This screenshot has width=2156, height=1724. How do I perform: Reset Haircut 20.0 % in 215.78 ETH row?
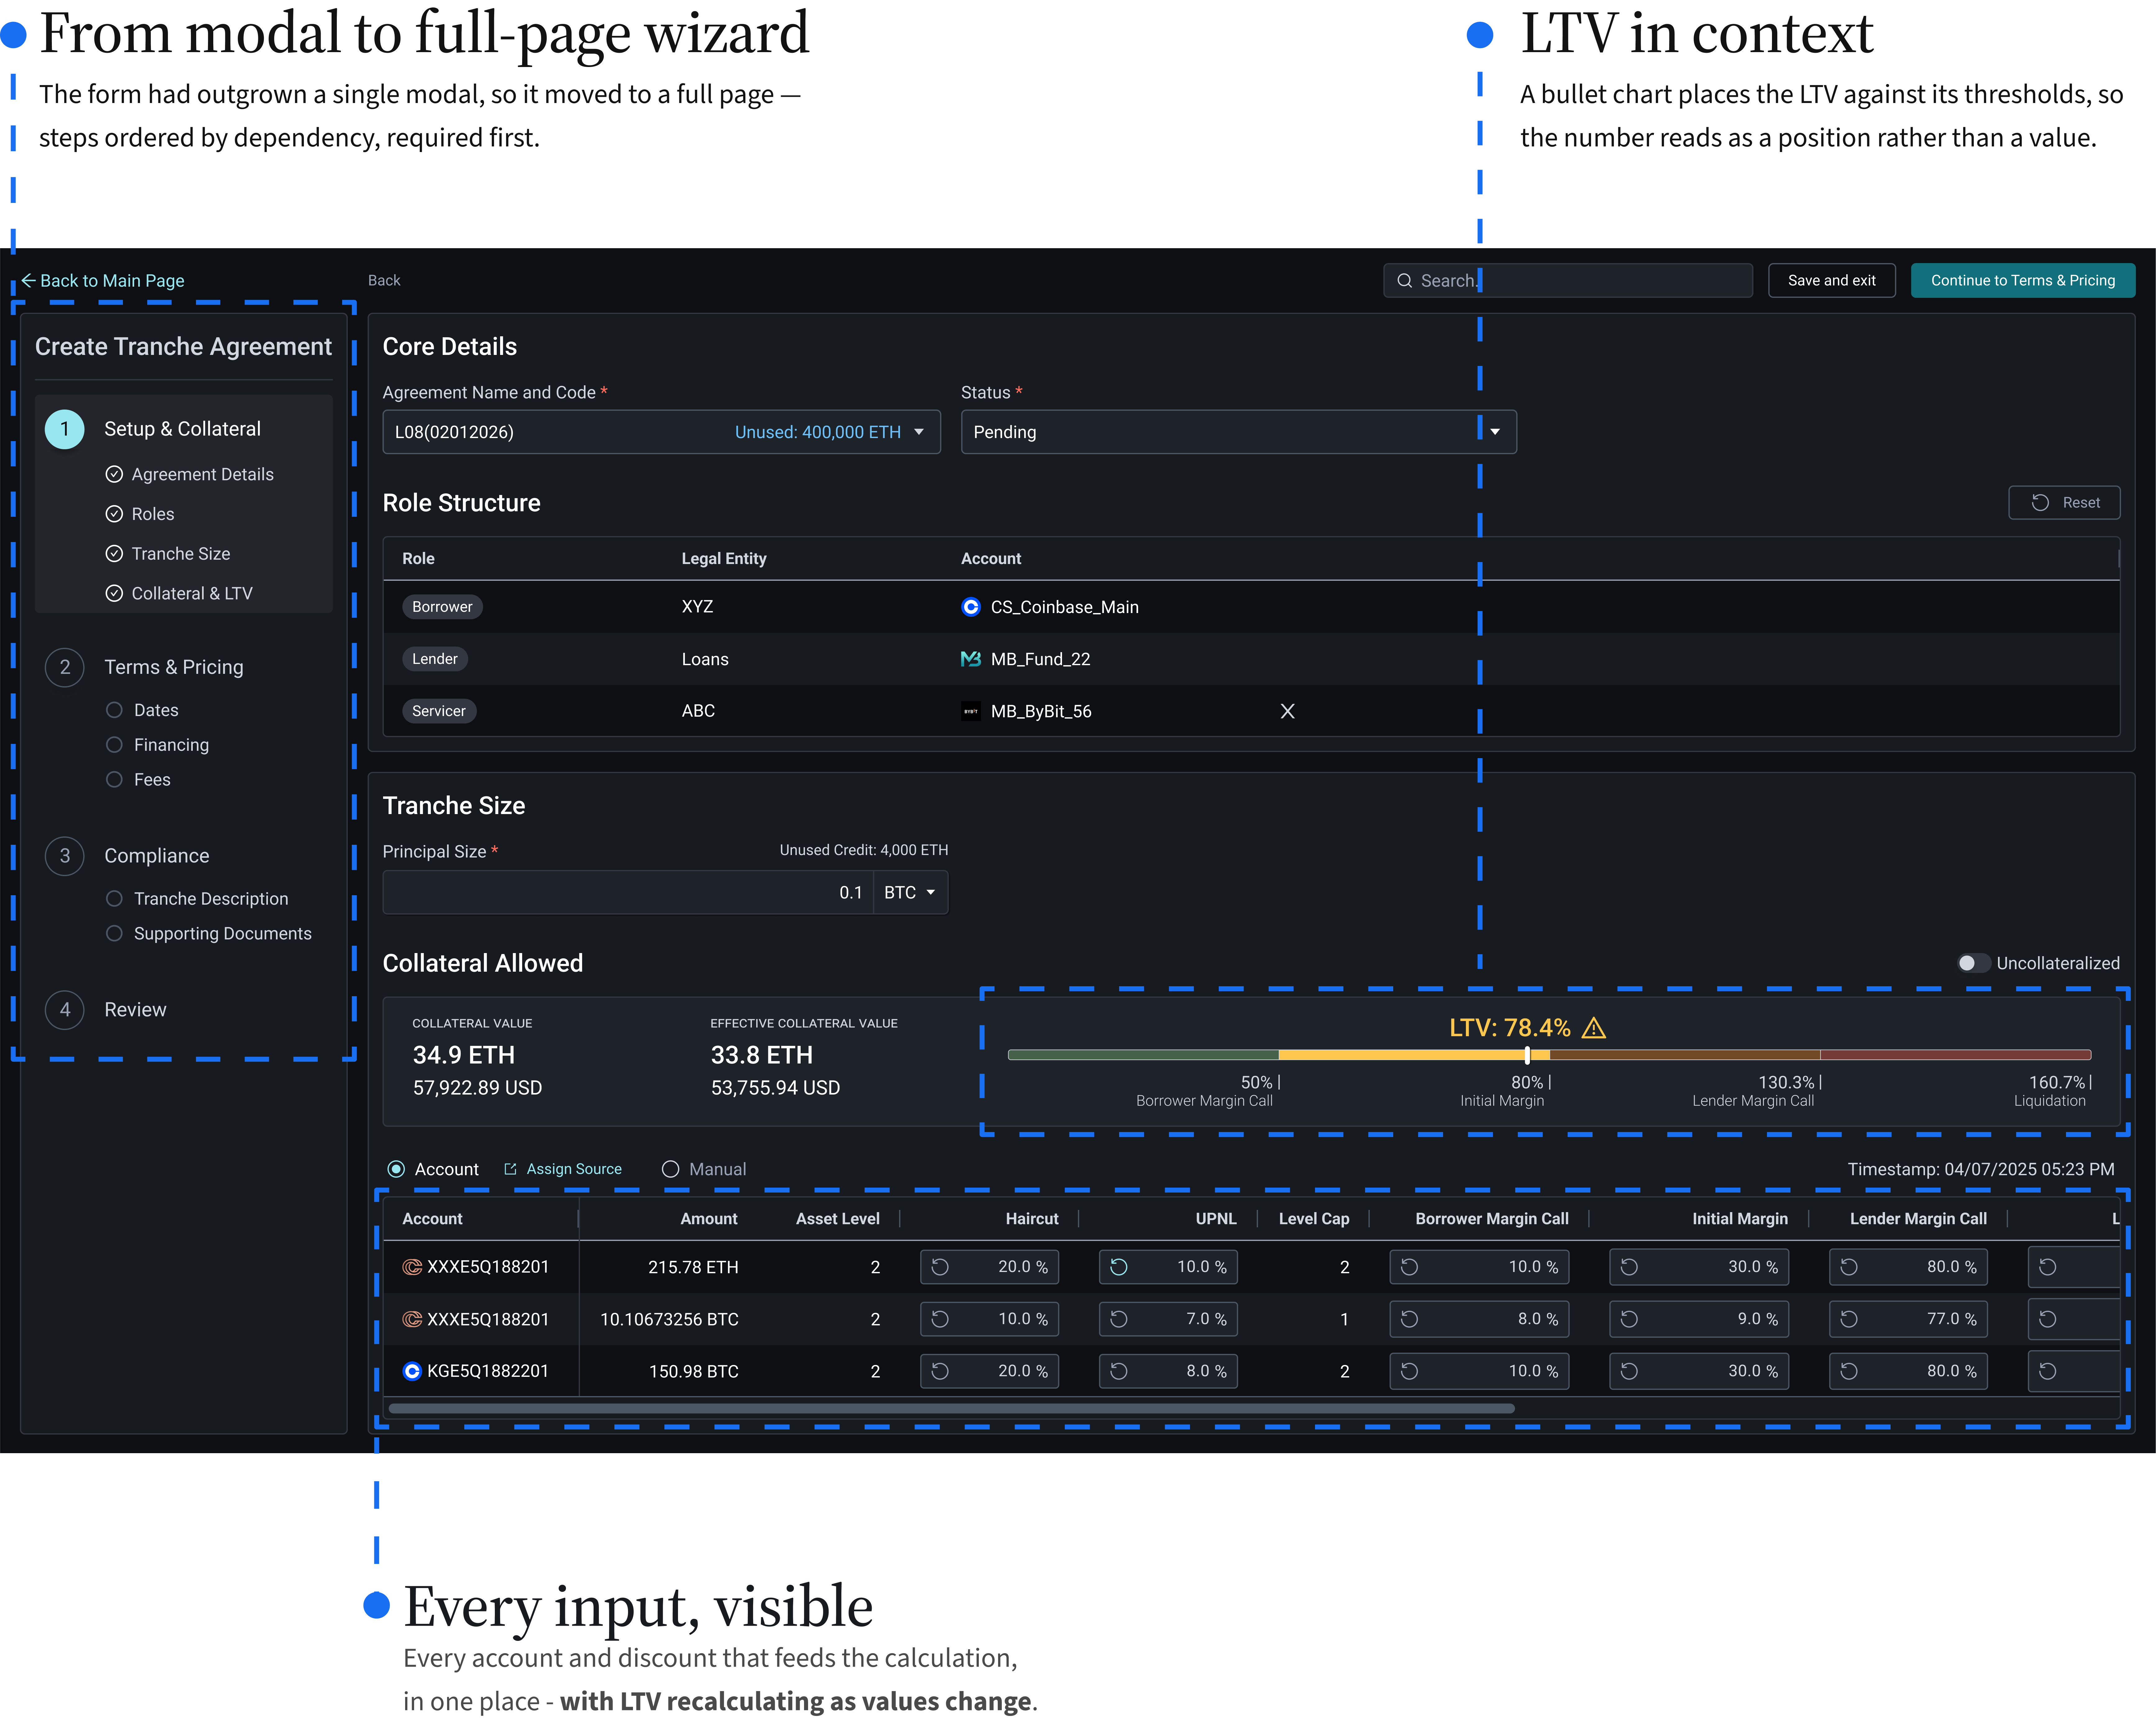coord(940,1267)
